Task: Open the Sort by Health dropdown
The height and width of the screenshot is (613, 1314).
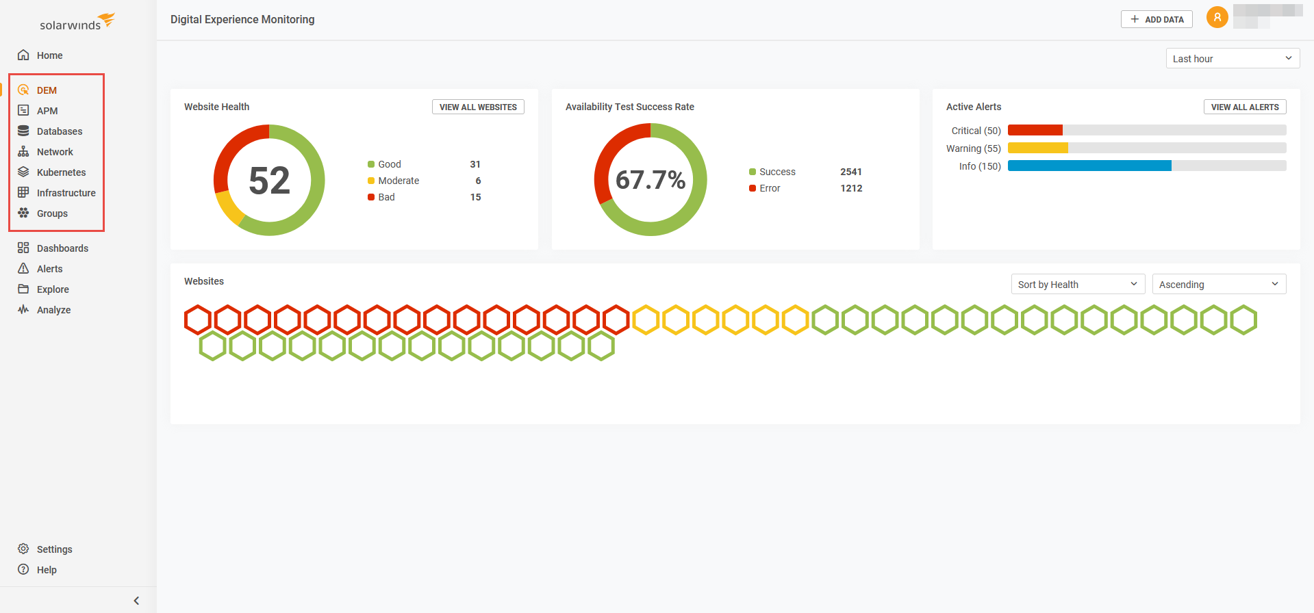Action: tap(1077, 285)
